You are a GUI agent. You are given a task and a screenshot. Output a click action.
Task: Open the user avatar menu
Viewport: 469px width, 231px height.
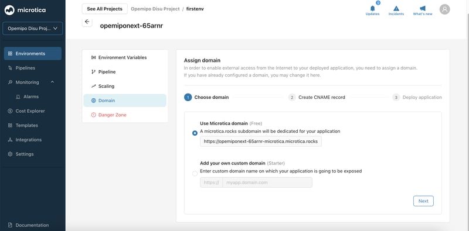pyautogui.click(x=444, y=9)
